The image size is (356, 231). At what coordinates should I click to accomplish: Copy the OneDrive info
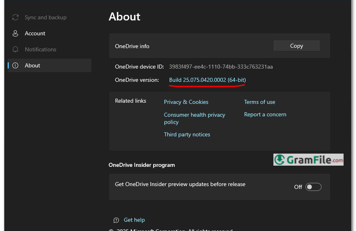pyautogui.click(x=297, y=46)
